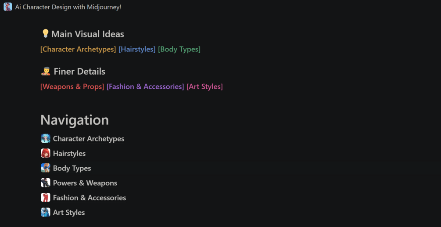Image resolution: width=441 pixels, height=227 pixels.
Task: Click the page title Ai Character Design with Midjourney!
Action: pyautogui.click(x=68, y=7)
